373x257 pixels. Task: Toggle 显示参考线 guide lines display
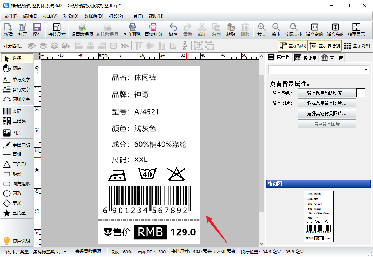click(324, 46)
